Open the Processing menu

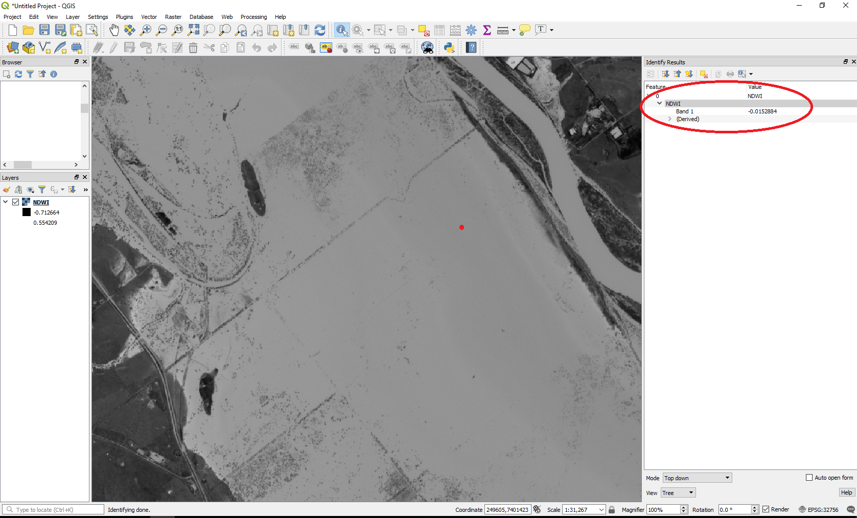point(253,17)
